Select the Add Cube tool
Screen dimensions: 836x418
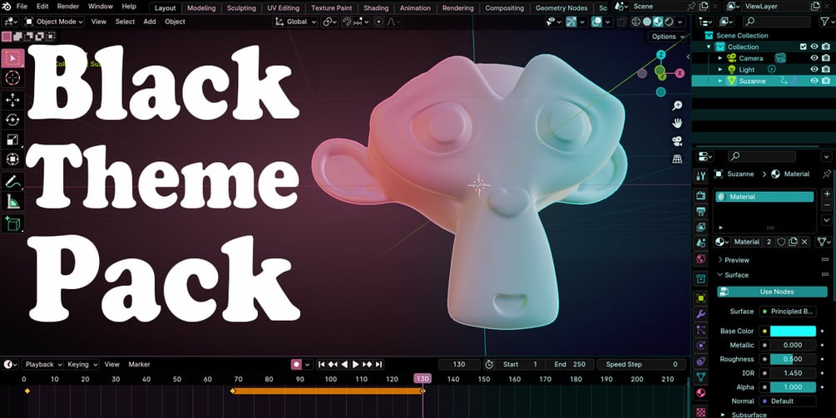pos(12,224)
